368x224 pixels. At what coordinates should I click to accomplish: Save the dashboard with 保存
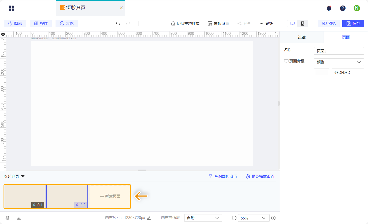point(353,23)
